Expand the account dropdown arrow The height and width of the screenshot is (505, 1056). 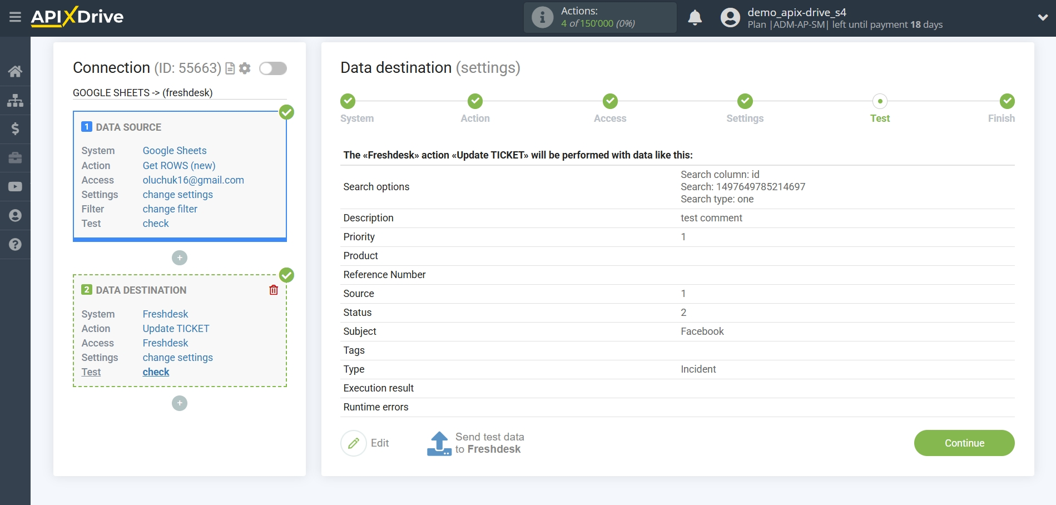pyautogui.click(x=1043, y=18)
